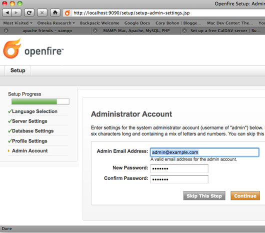The width and height of the screenshot is (265, 233).
Task: Open the Omeka Research bookmarks dropdown
Action: click(56, 23)
